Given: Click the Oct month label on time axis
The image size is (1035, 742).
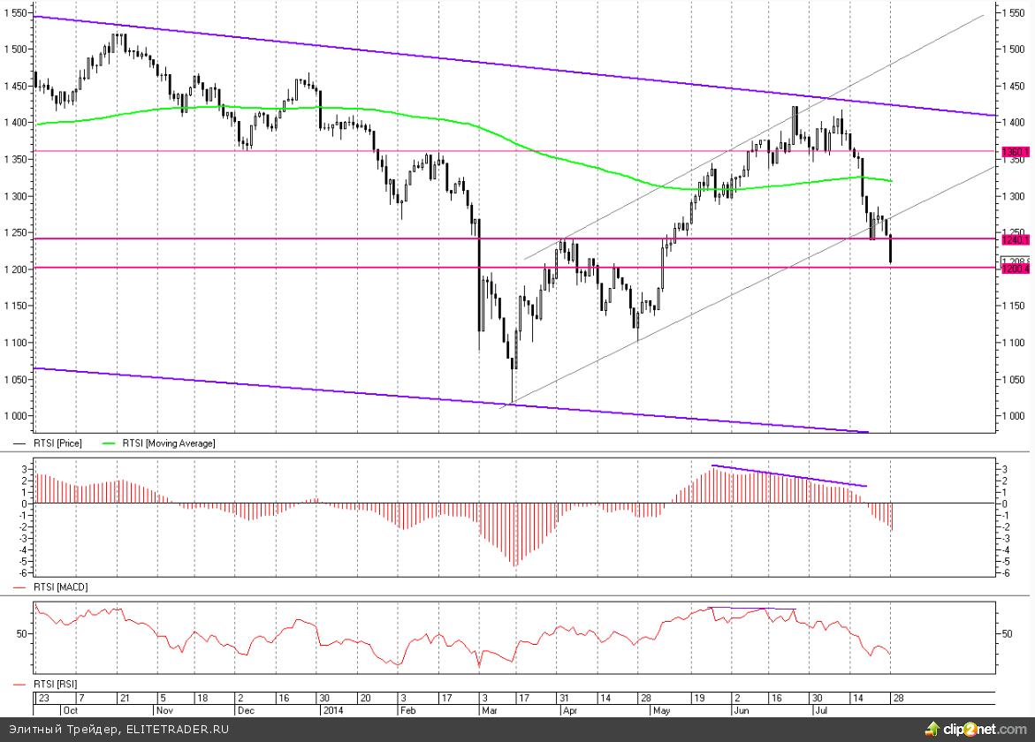Looking at the screenshot, I should [70, 709].
